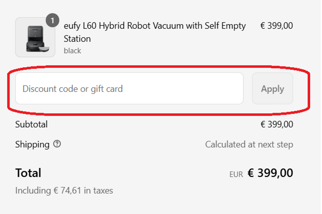Click the word Station in the product name
This screenshot has height=214, width=322.
tap(77, 38)
